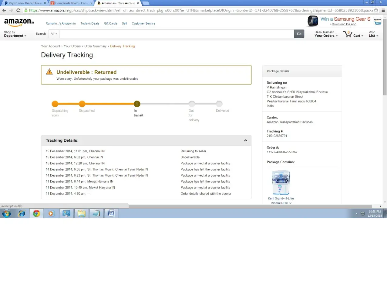387x304 pixels.
Task: Click the Amazon.in logo
Action: pyautogui.click(x=19, y=22)
